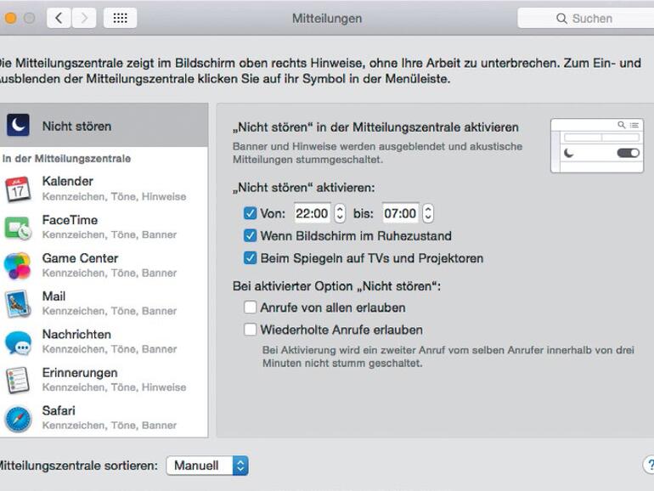This screenshot has width=654, height=491.
Task: Select the FaceTime row label
Action: pyautogui.click(x=70, y=220)
